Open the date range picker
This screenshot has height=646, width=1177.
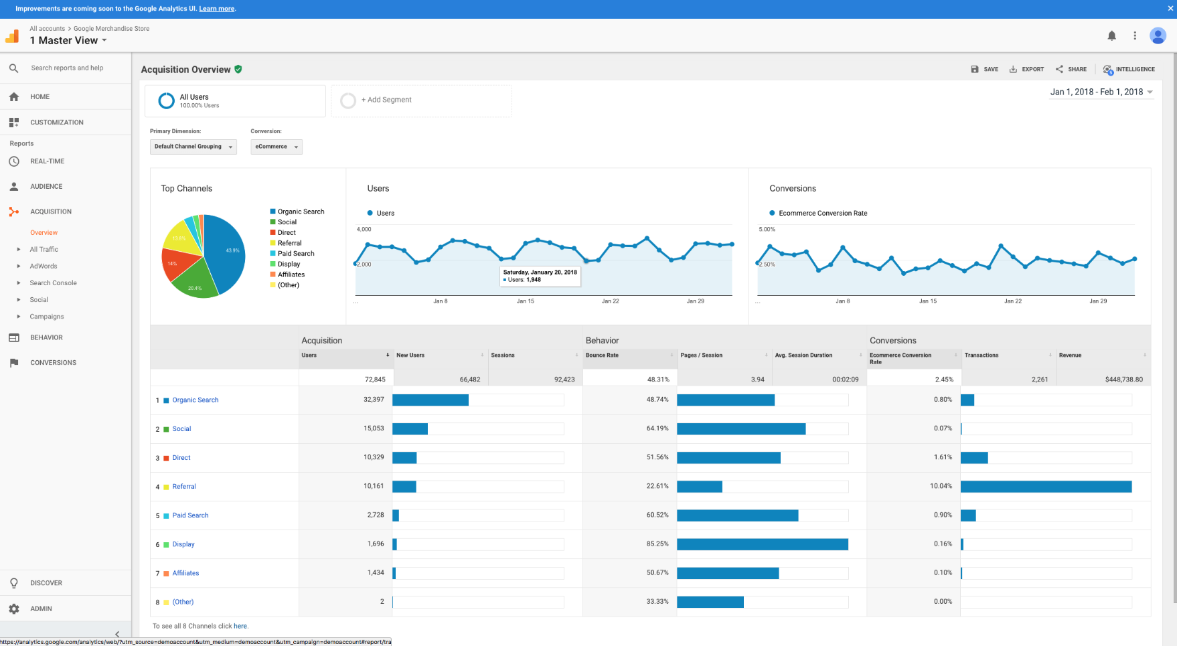(1101, 92)
